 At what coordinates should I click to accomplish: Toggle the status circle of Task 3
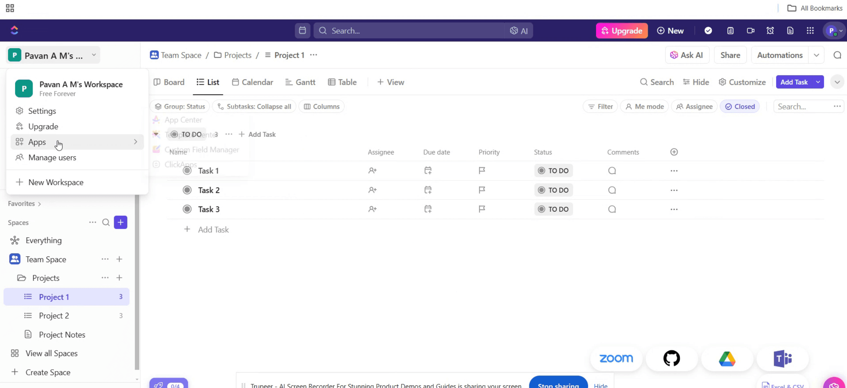[x=187, y=209]
